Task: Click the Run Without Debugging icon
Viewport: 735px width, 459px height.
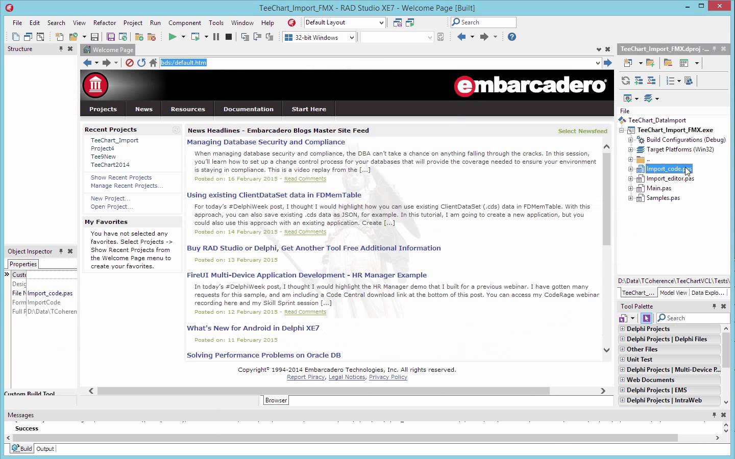Action: pyautogui.click(x=195, y=37)
